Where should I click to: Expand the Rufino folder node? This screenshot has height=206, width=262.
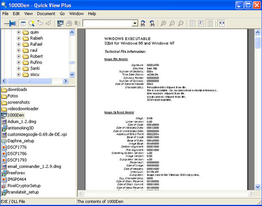pos(18,62)
